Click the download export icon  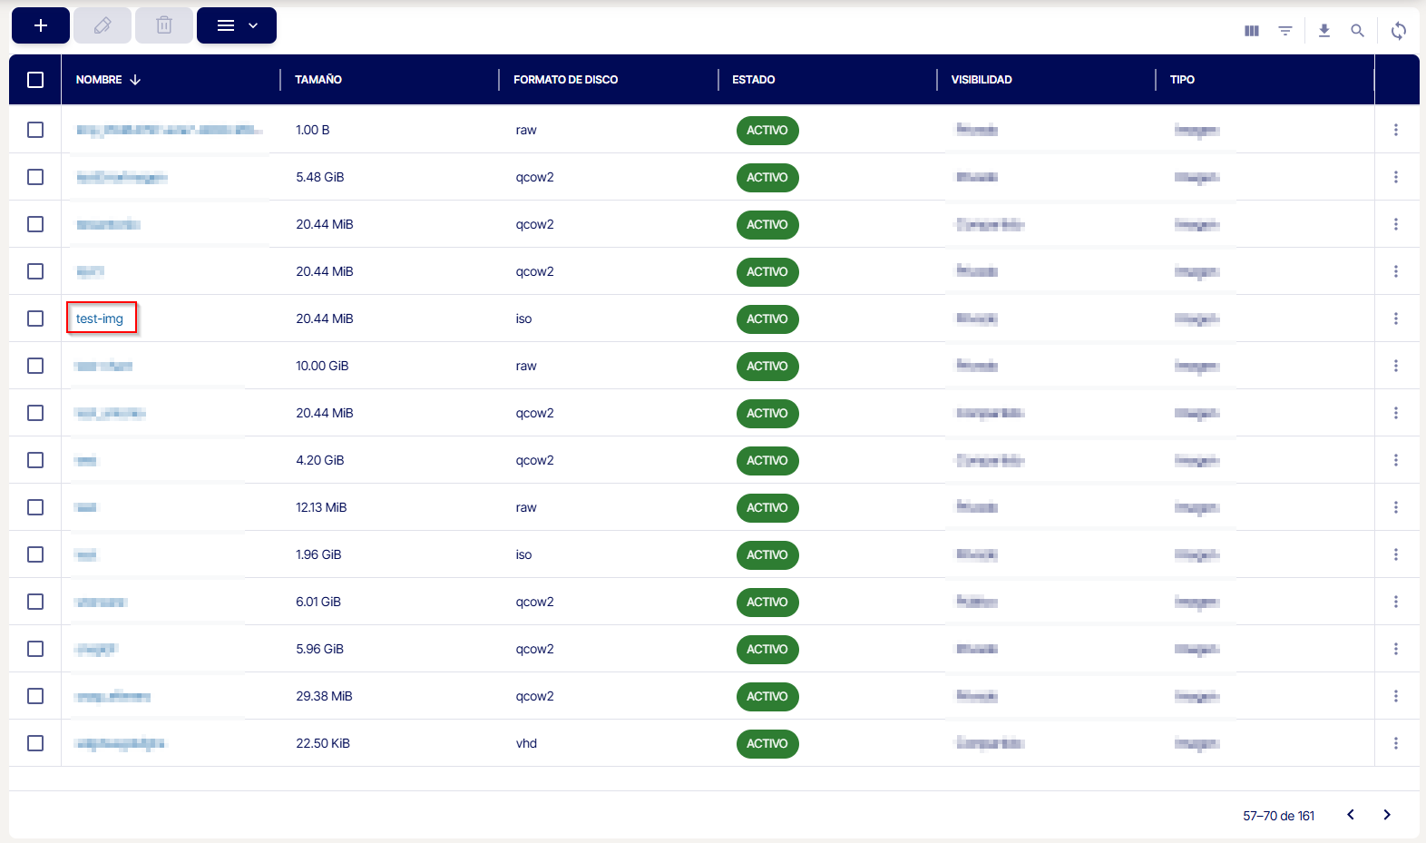tap(1324, 31)
